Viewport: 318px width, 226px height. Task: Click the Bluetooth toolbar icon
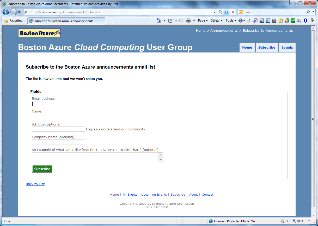coord(305,21)
